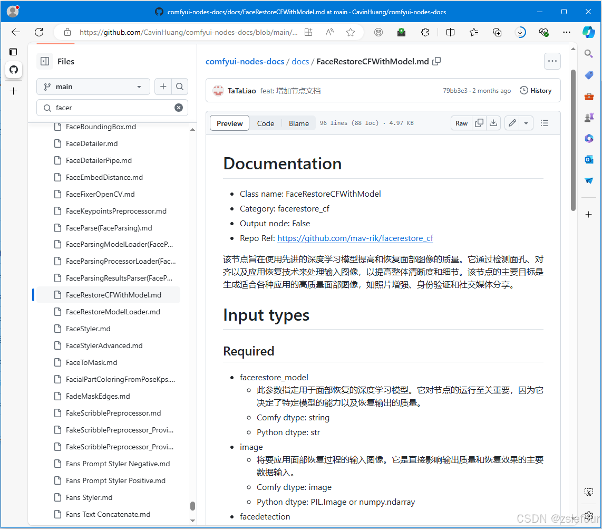Open FaceBoundingBox.md in the file tree
Viewport: 602px width, 529px height.
point(101,127)
